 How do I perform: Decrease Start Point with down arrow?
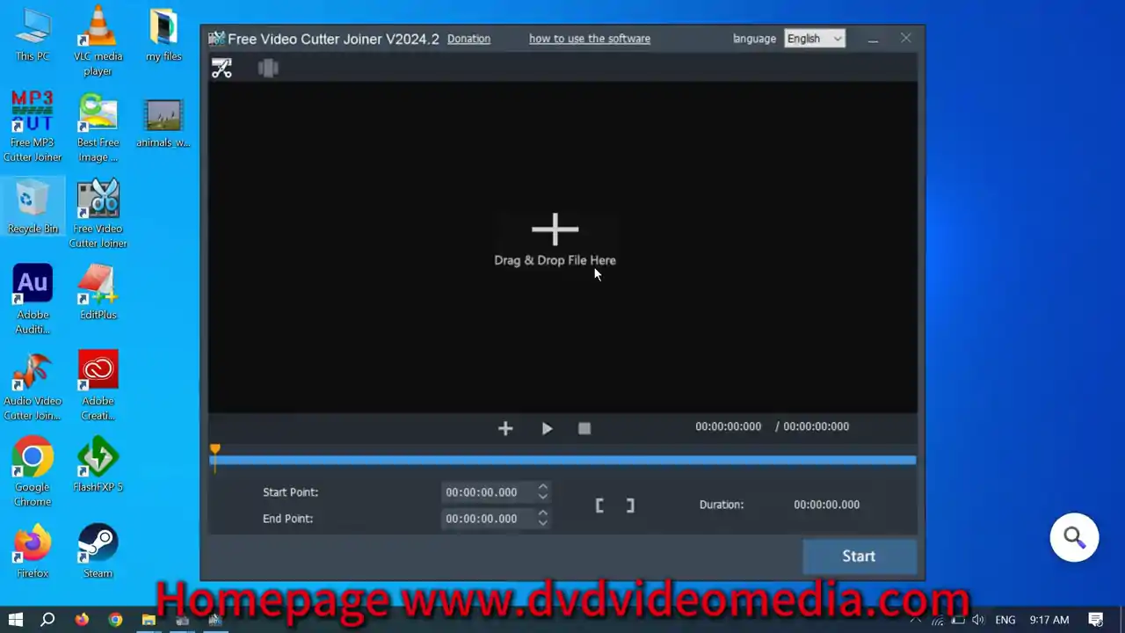click(x=542, y=498)
